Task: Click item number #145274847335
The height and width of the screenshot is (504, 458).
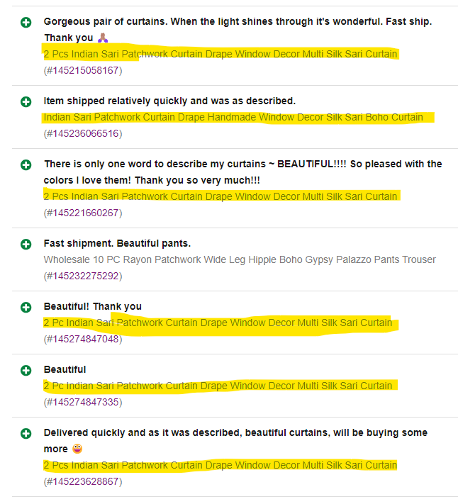Action: pos(82,402)
